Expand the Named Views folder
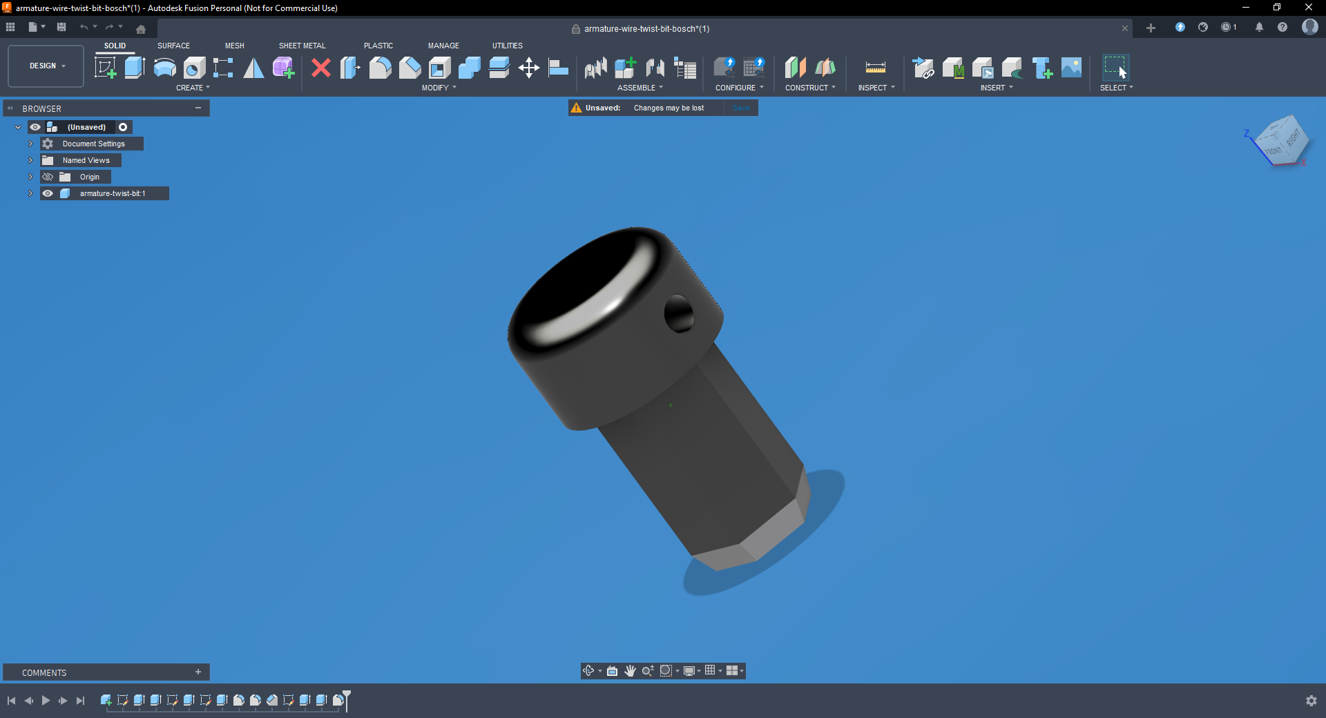This screenshot has height=718, width=1326. tap(30, 160)
